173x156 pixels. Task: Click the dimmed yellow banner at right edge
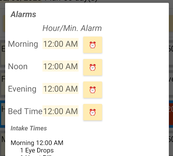pyautogui.click(x=171, y=23)
